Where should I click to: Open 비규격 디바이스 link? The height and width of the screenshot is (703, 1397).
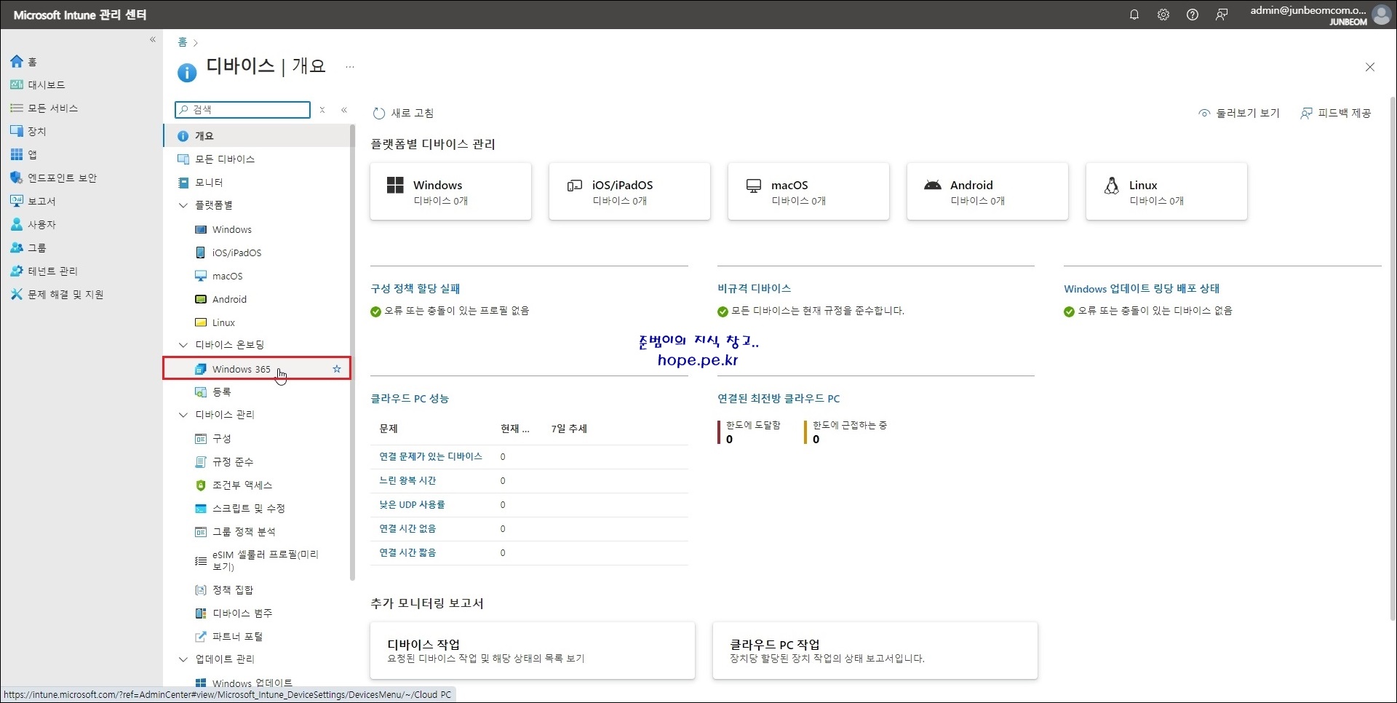pyautogui.click(x=754, y=289)
